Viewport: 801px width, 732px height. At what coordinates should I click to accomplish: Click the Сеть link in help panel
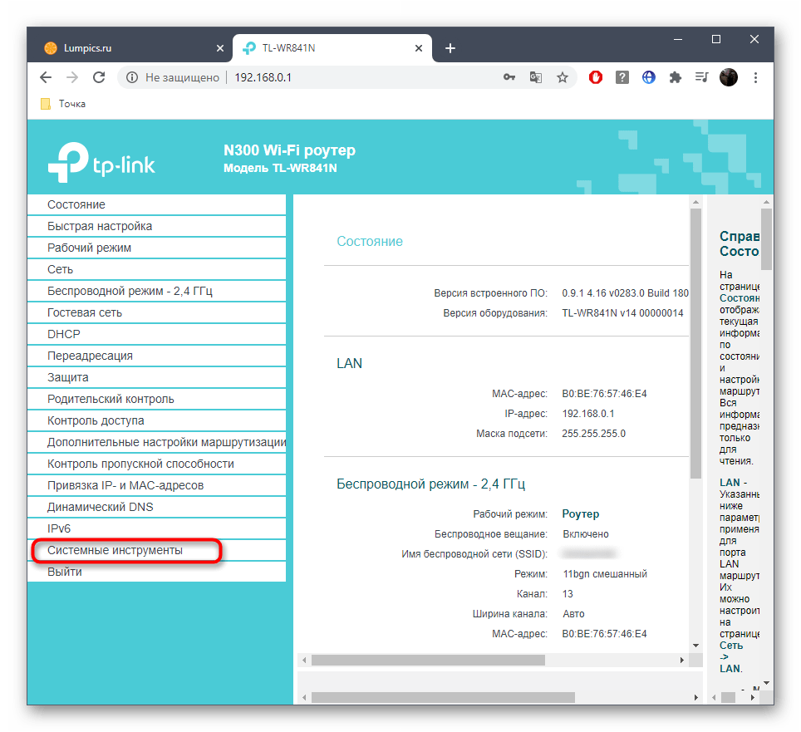[730, 645]
